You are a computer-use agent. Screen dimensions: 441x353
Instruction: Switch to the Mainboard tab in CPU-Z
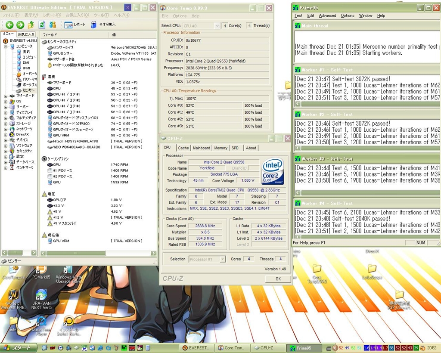click(x=201, y=148)
